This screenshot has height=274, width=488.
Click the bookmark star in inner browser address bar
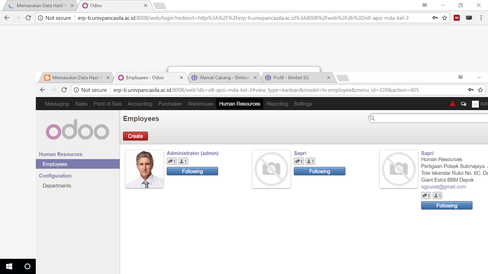click(x=480, y=90)
